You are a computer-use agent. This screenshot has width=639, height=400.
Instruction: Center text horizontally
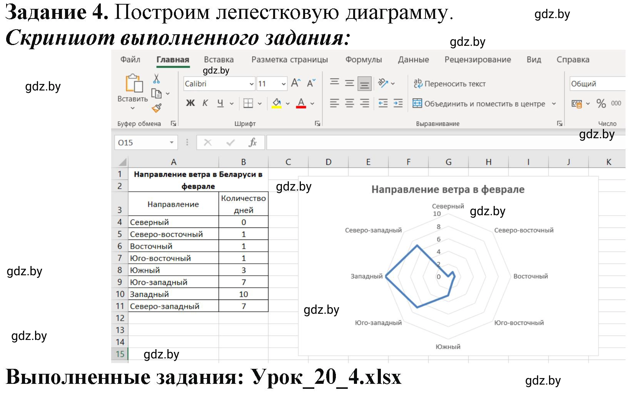click(349, 103)
